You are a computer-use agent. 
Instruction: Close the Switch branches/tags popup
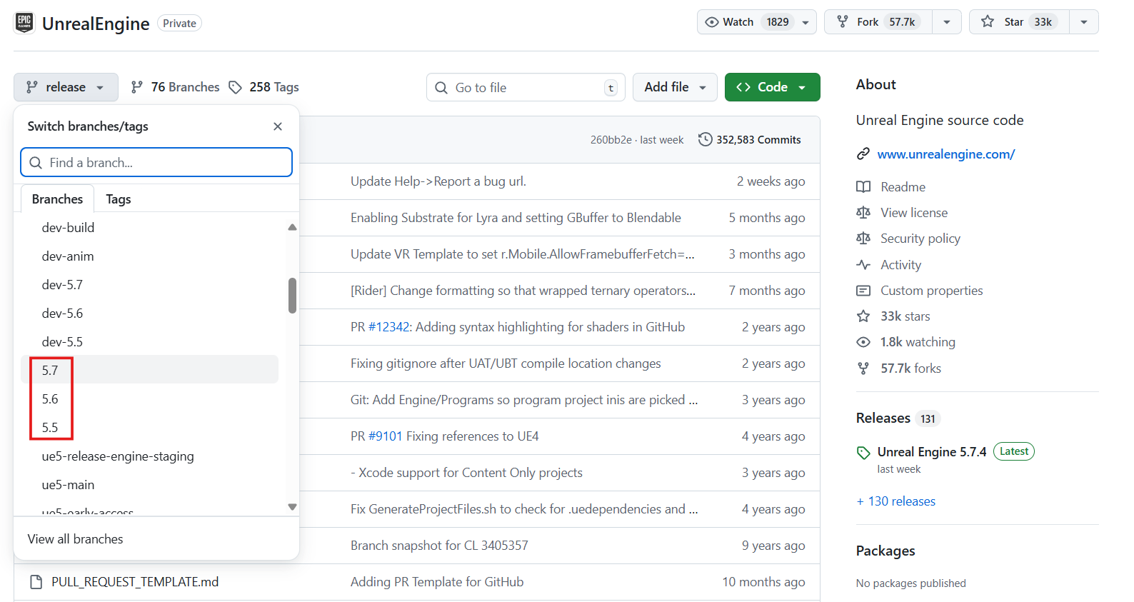click(x=278, y=126)
